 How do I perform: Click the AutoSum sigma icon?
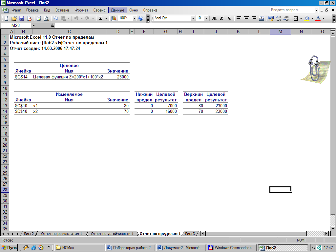point(100,18)
